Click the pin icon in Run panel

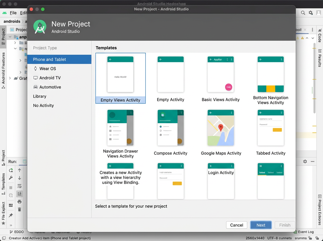(x=11, y=215)
